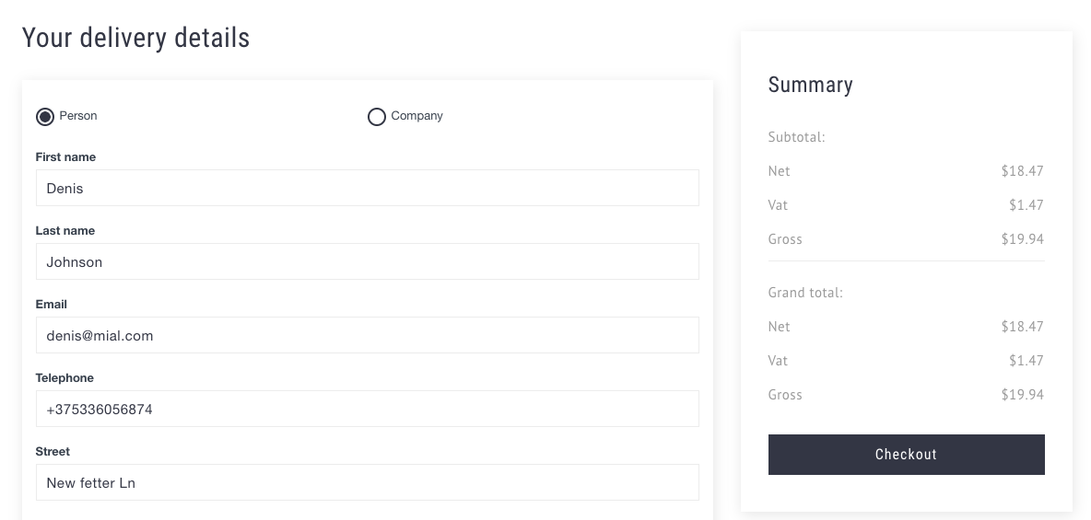Click the 'Net' label under Subtotal

click(780, 171)
